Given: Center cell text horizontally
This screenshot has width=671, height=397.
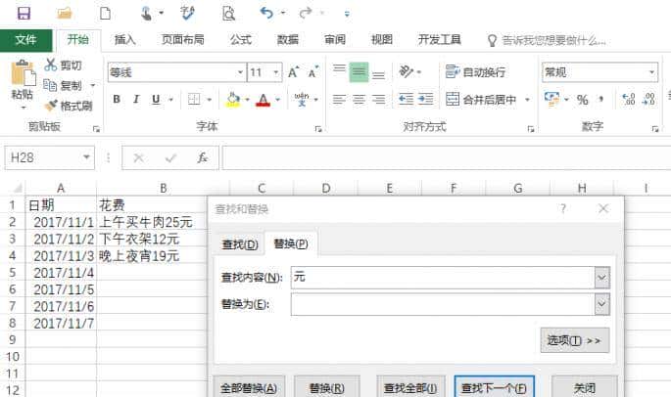Looking at the screenshot, I should [359, 100].
